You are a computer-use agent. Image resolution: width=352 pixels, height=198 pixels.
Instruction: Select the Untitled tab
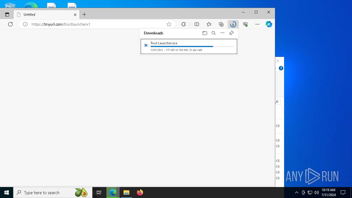click(47, 15)
